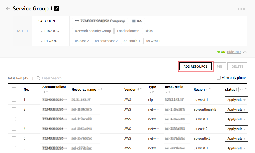Sort the table by Vendor column arrows
This screenshot has width=255, height=153.
coord(140,90)
